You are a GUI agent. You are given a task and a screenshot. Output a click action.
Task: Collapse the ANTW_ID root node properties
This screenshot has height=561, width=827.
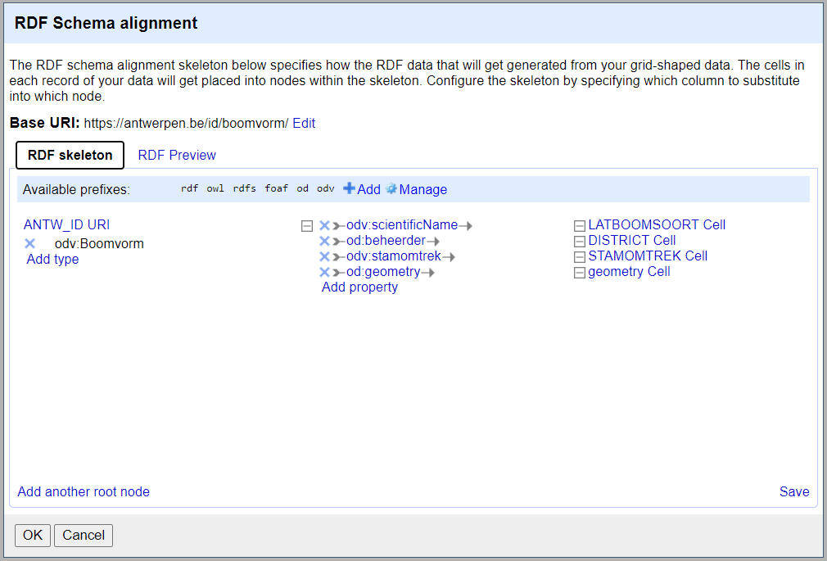(x=307, y=226)
